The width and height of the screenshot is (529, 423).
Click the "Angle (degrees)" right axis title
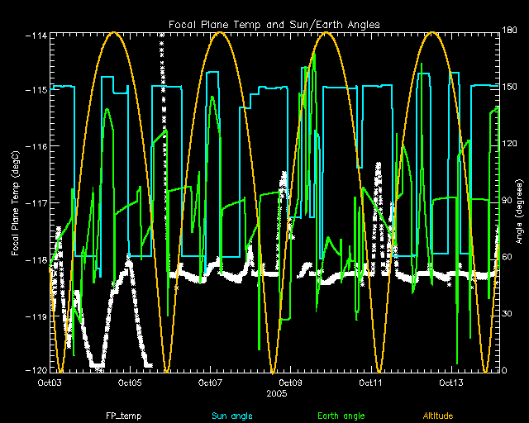point(518,202)
